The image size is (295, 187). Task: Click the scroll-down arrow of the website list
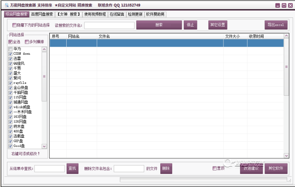(x=44, y=146)
